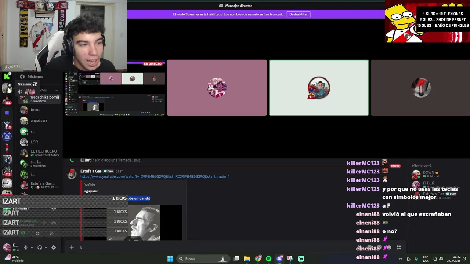
Task: Open Estufa a Gas conversation in DM list
Action: (40, 185)
